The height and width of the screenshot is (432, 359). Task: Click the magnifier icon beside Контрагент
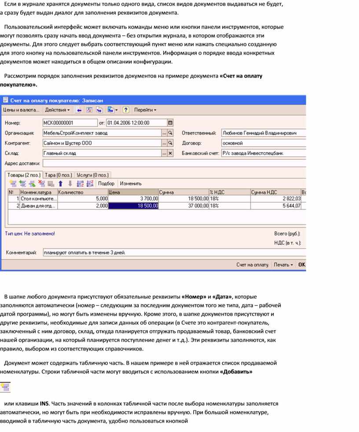[x=170, y=143]
